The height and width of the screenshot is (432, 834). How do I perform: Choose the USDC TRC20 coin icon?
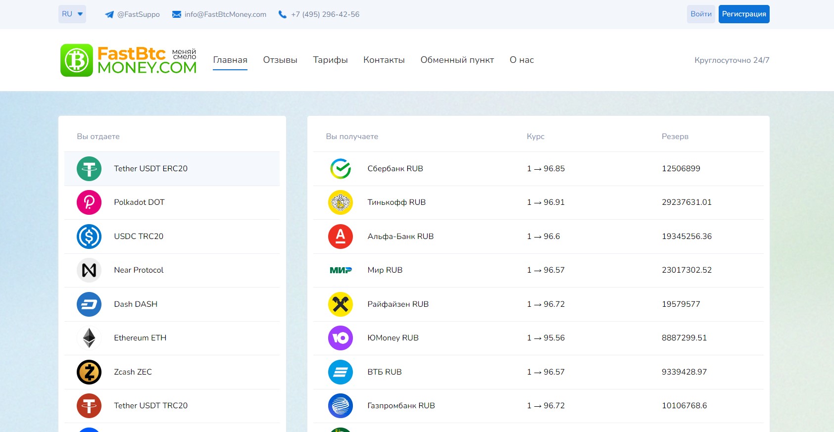(x=89, y=237)
